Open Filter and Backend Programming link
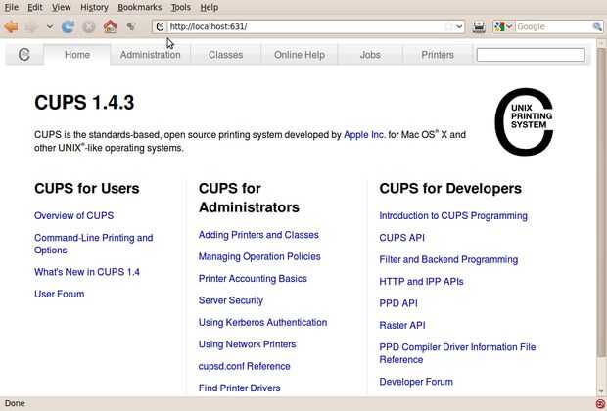The width and height of the screenshot is (607, 411). coord(448,259)
